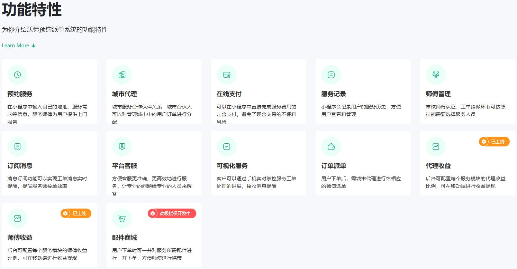Click the wallet icon for 订单派单
This screenshot has height=269, width=517.
[331, 147]
